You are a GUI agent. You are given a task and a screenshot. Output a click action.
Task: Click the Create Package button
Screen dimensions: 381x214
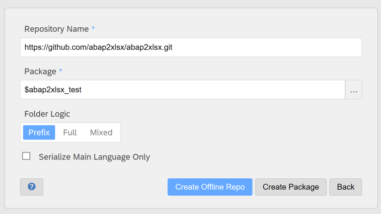click(x=291, y=187)
